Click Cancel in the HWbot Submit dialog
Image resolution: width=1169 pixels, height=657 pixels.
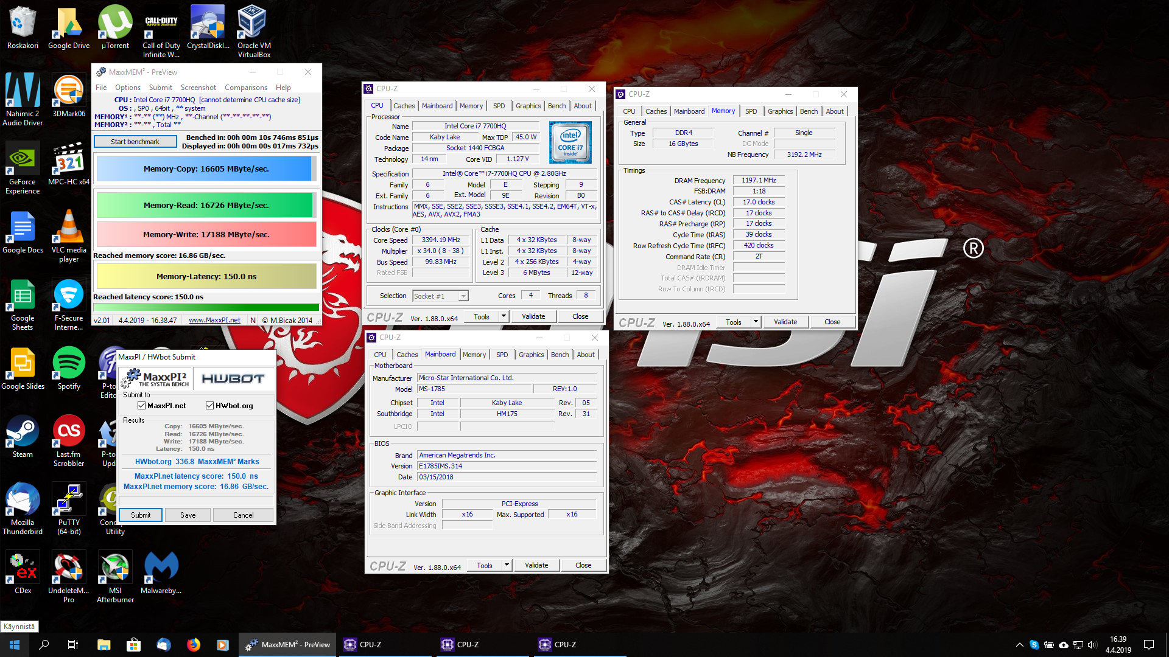coord(244,515)
